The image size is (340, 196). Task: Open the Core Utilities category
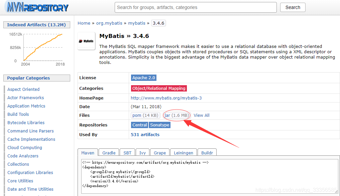click(x=20, y=181)
